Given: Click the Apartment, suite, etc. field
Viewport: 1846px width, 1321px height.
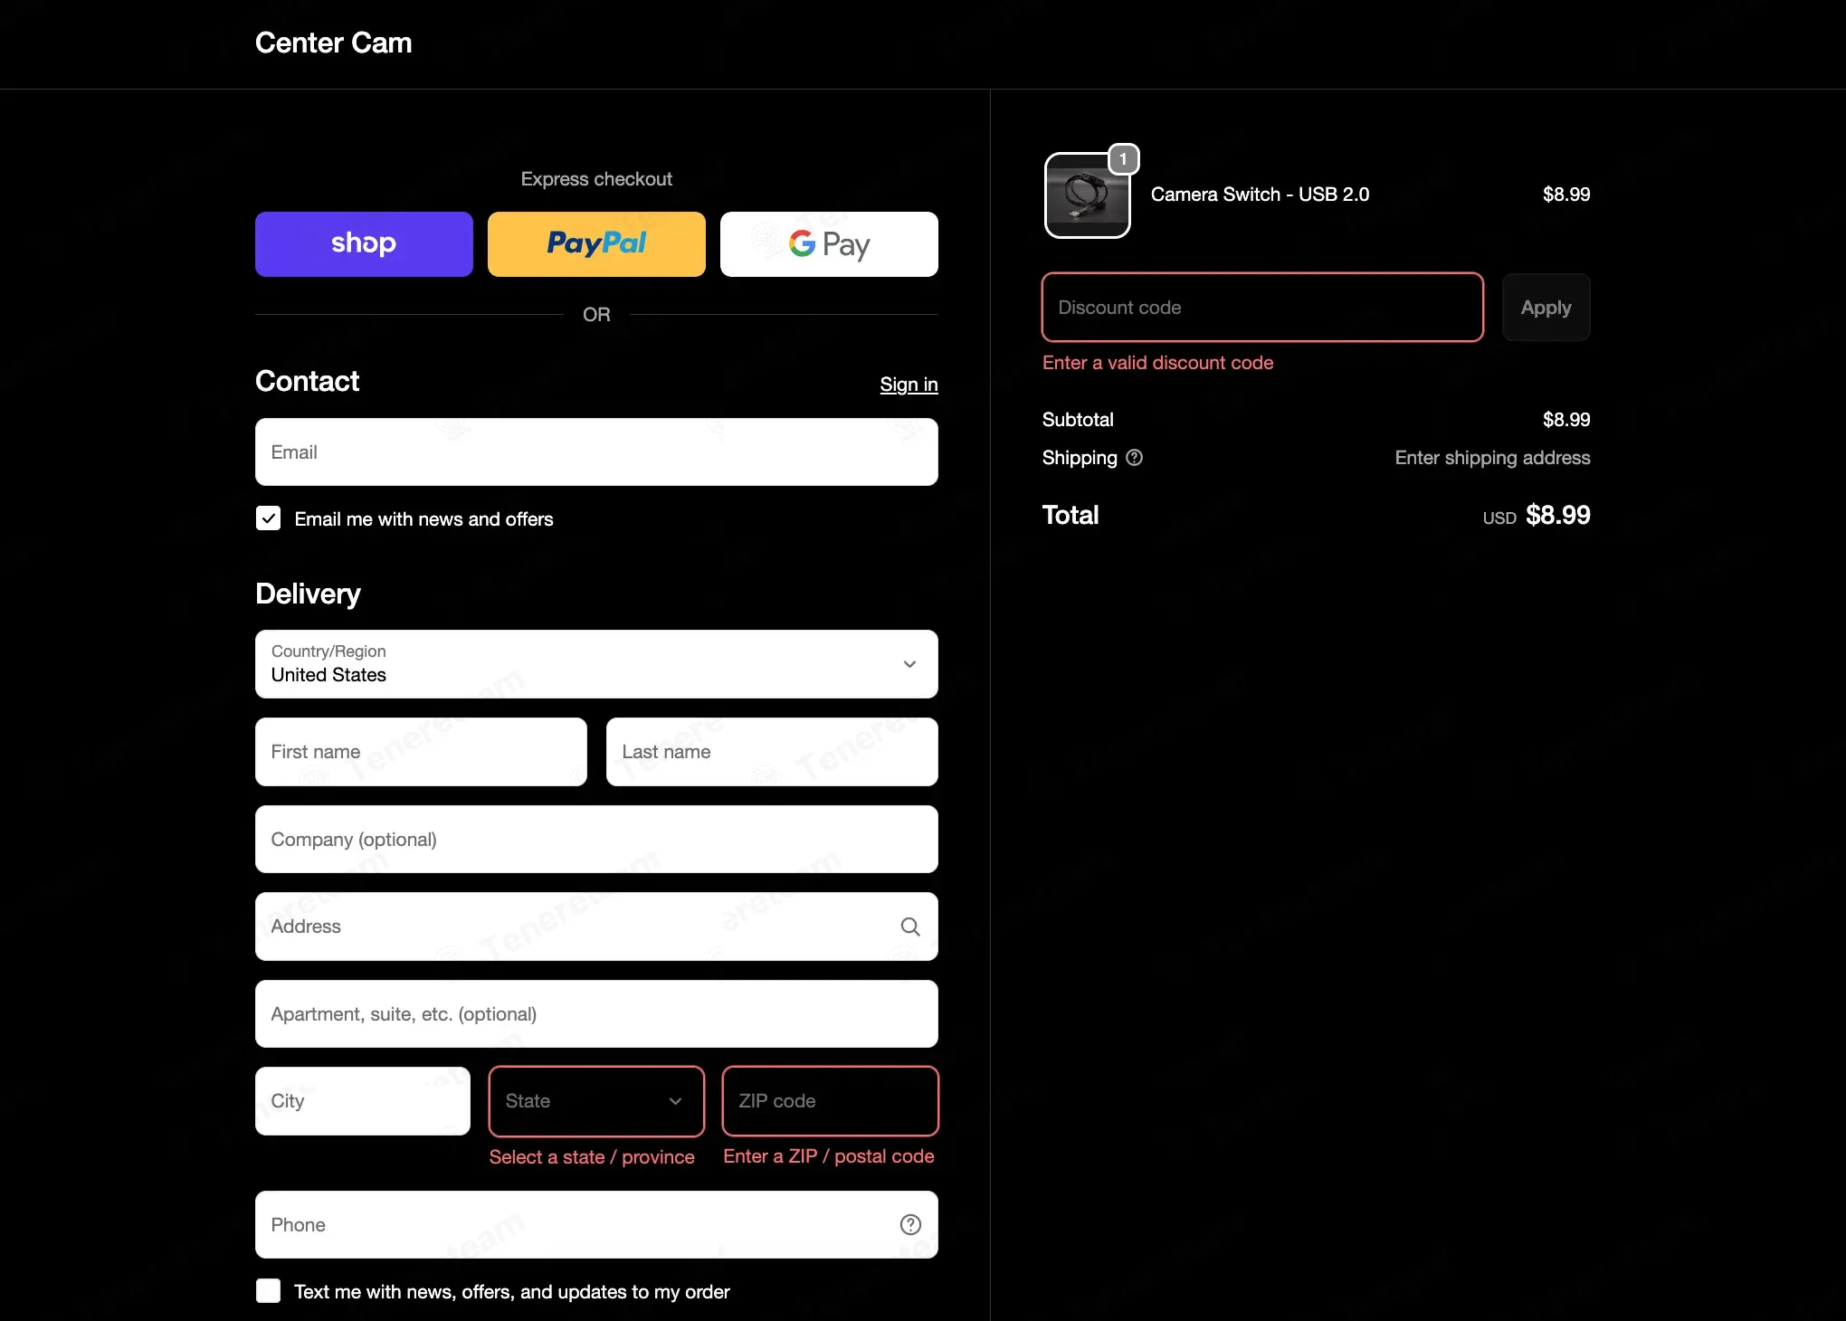Looking at the screenshot, I should [596, 1014].
